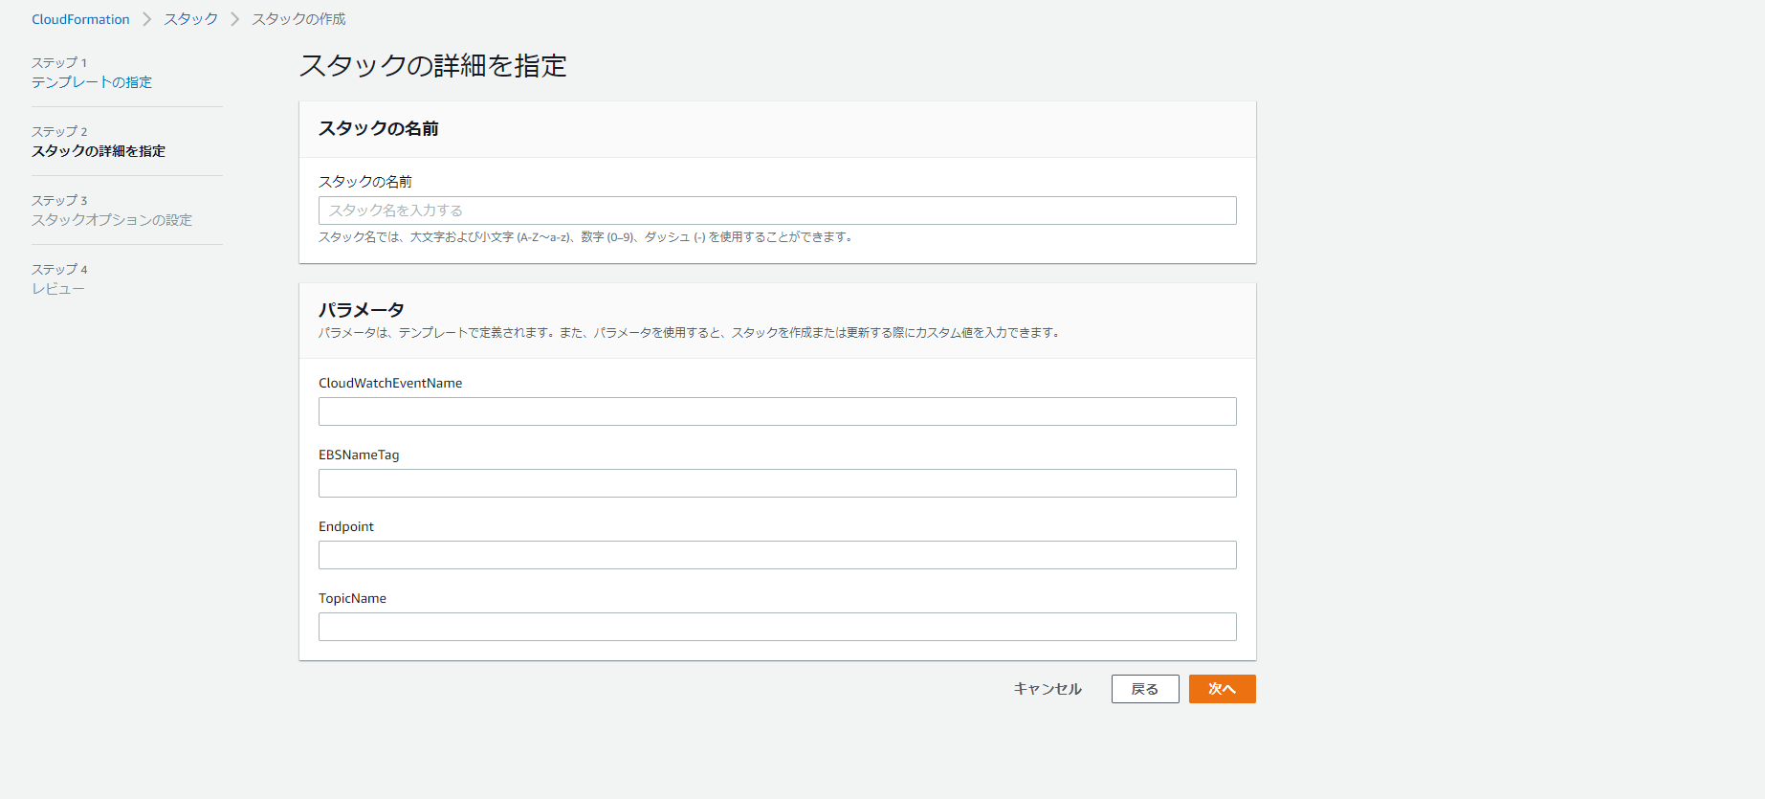The height and width of the screenshot is (799, 1765).
Task: Click the TopicName label
Action: click(x=352, y=598)
